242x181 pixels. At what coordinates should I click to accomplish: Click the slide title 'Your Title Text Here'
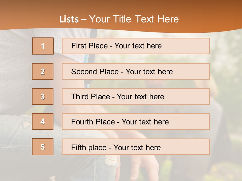134,19
